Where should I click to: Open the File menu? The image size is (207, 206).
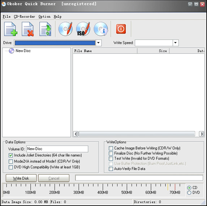[x=7, y=17]
